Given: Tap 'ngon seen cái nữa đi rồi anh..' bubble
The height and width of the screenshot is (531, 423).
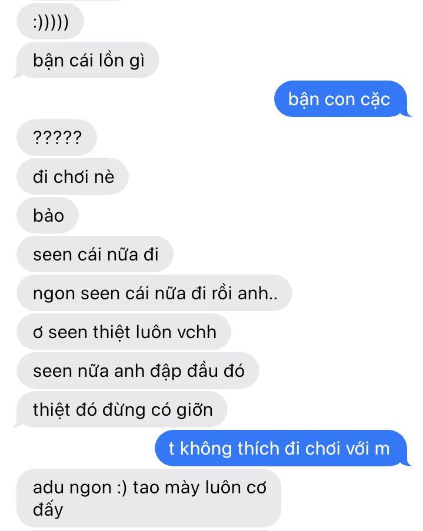Looking at the screenshot, I should (x=154, y=293).
